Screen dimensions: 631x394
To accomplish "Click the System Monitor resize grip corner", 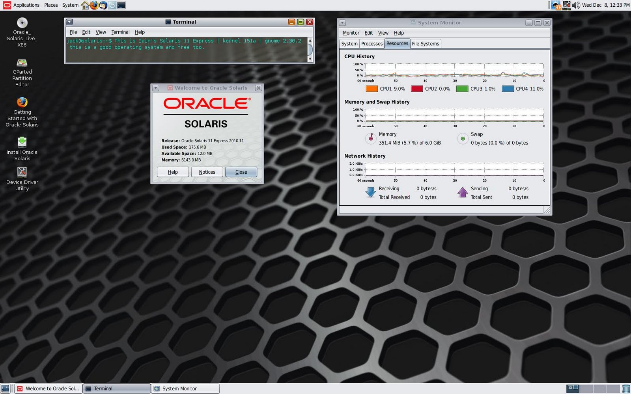I will 547,210.
